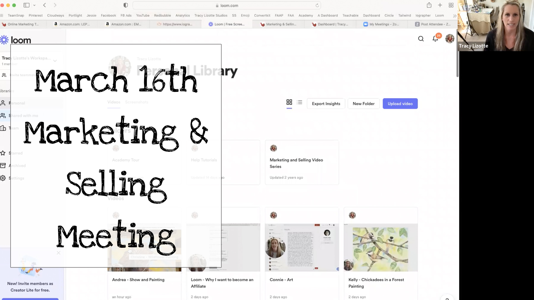Open sidebar dropdown arrow in Safari
The image size is (534, 300).
[x=34, y=5]
